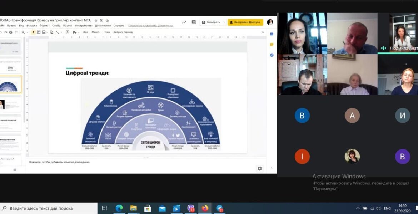Viewport: 418px width, 214px height.
Task: Check the cloud save status icon
Action: [108, 20]
